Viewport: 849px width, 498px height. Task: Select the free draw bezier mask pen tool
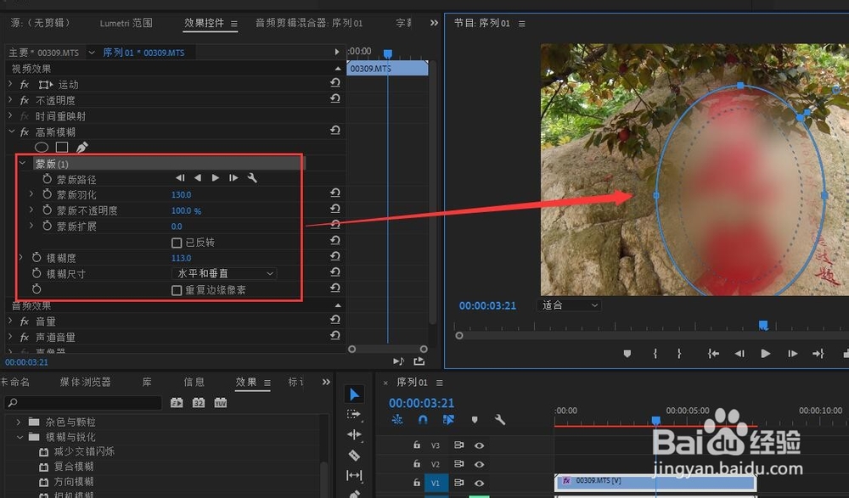(x=82, y=147)
